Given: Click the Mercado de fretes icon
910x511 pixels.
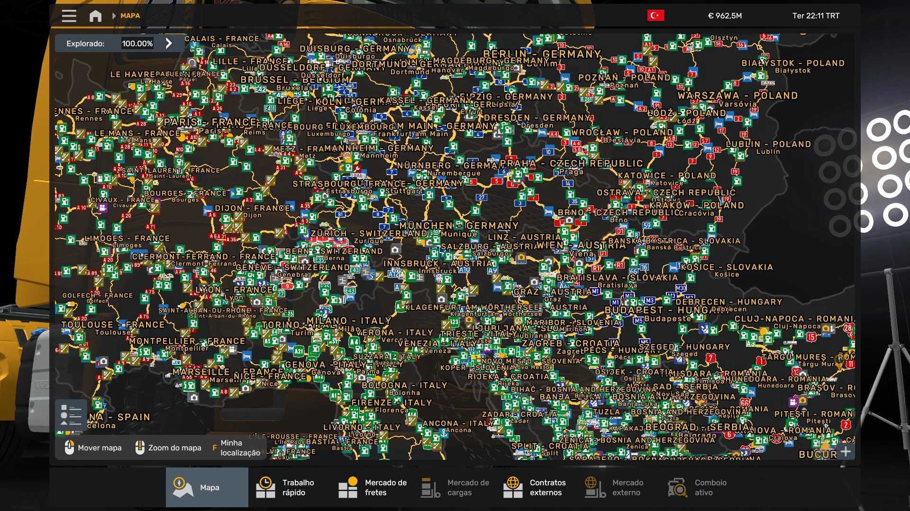Looking at the screenshot, I should tap(348, 487).
